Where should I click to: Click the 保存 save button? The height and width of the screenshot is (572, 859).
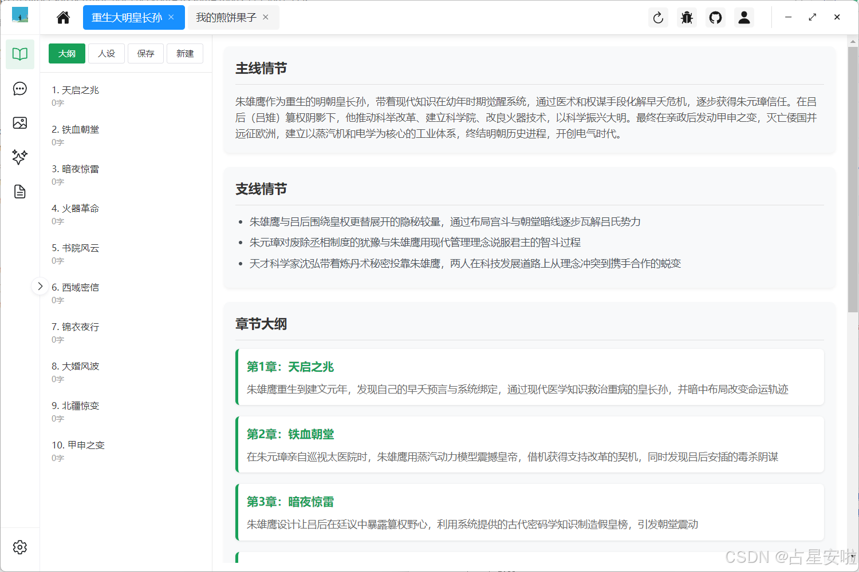coord(145,53)
